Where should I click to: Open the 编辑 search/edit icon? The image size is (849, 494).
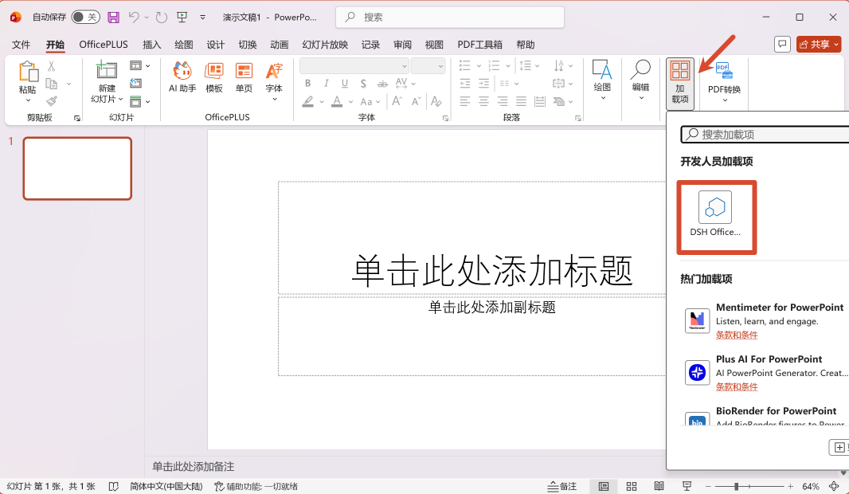click(x=640, y=80)
